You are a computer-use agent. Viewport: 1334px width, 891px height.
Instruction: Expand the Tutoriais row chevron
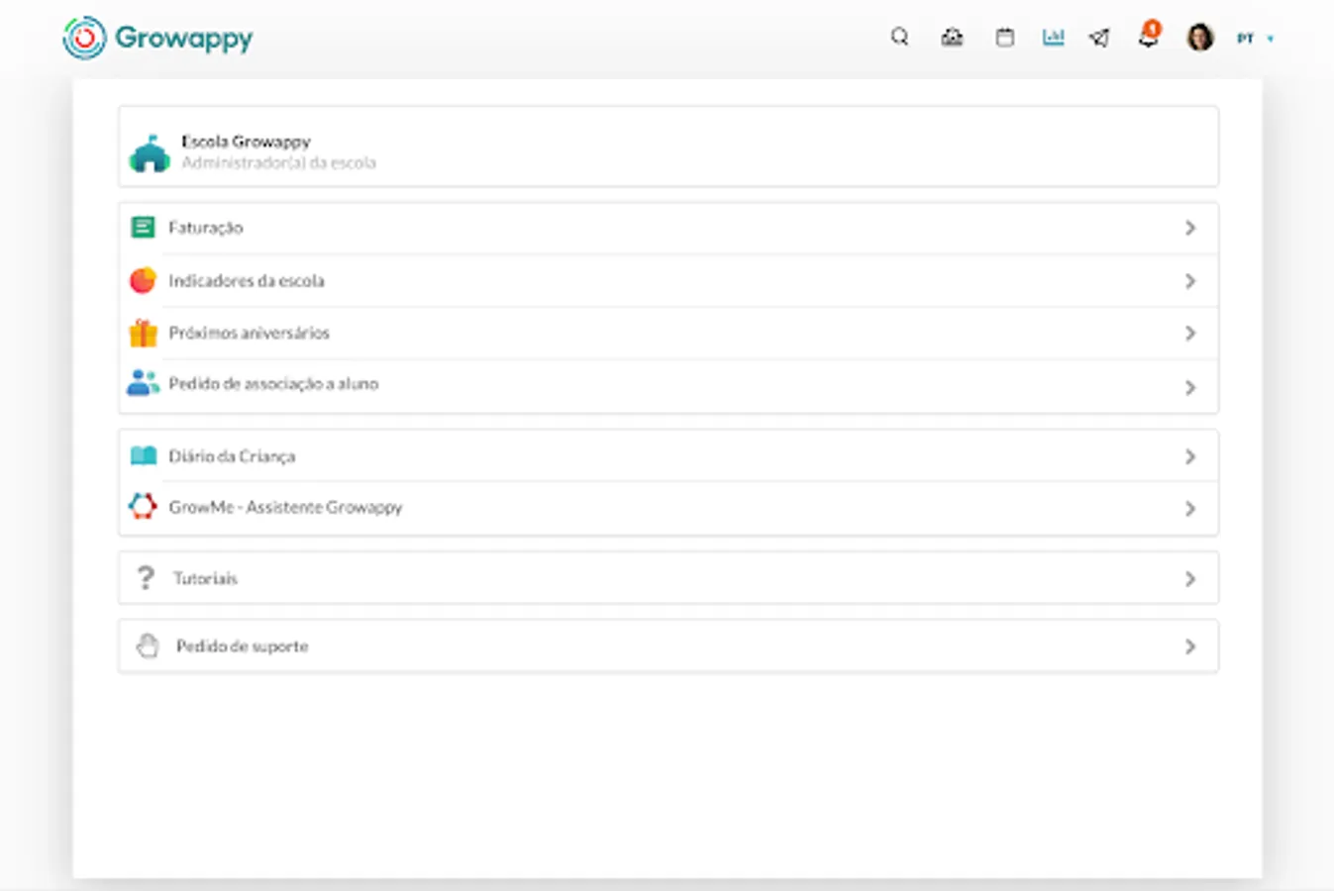(x=1190, y=579)
